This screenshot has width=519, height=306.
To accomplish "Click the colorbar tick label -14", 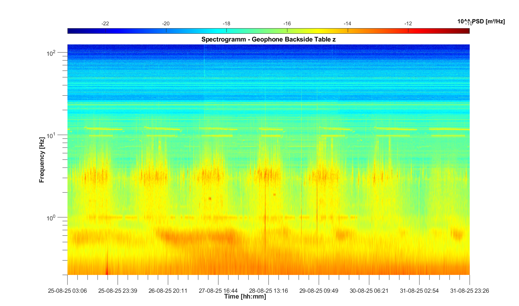I will coord(347,24).
